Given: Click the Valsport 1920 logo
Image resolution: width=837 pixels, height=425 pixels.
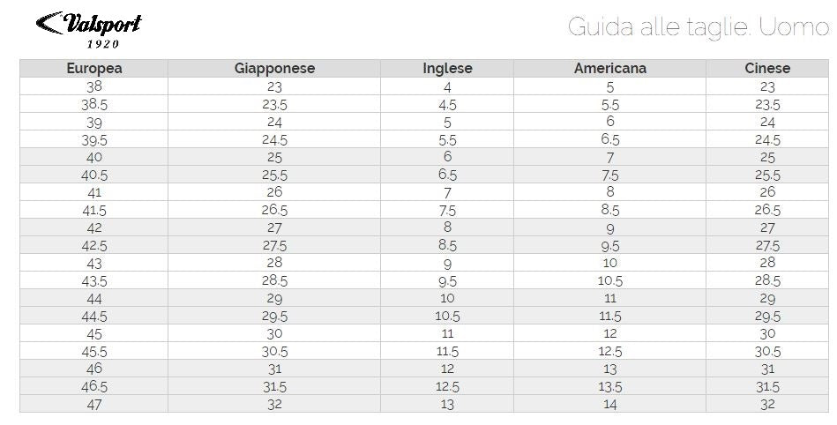Looking at the screenshot, I should click(x=89, y=30).
